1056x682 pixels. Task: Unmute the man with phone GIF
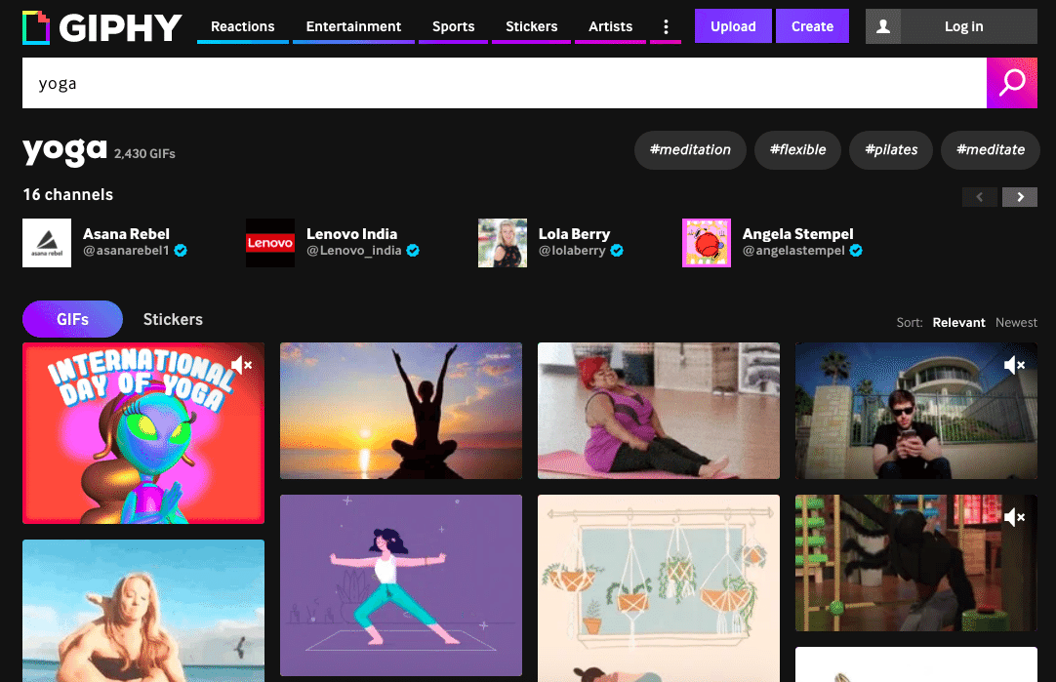[x=1014, y=365]
